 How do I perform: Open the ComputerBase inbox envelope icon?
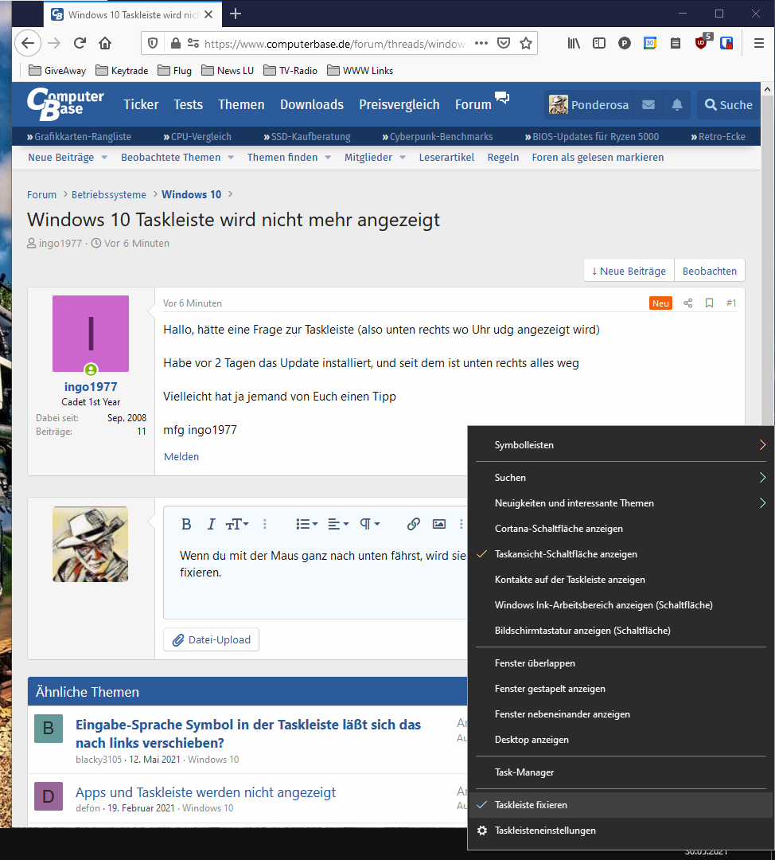tap(648, 105)
